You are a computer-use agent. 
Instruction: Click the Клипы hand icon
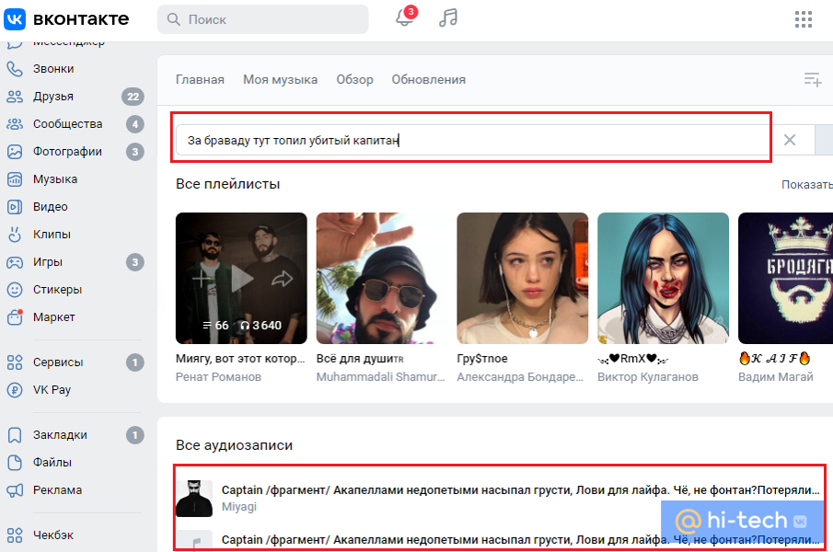point(15,234)
